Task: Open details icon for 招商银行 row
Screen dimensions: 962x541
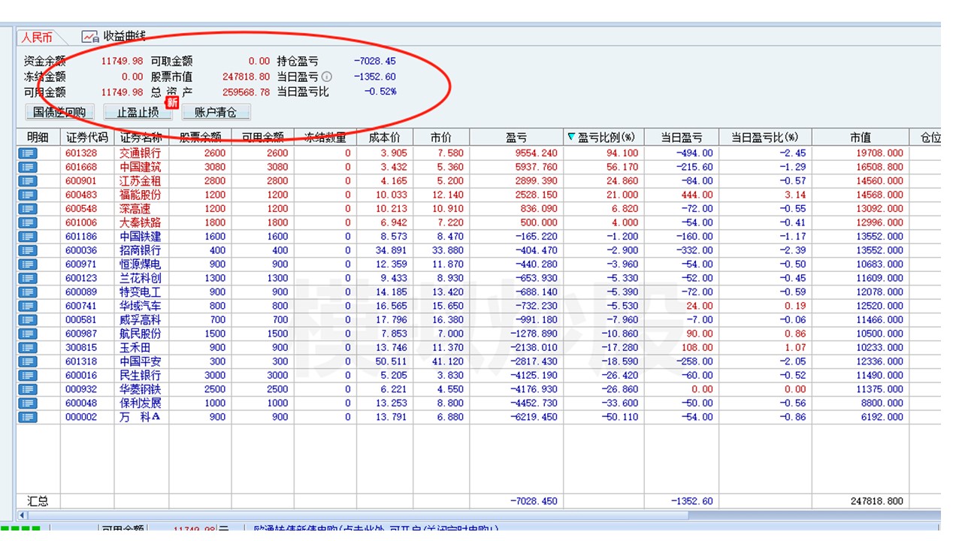Action: 28,250
